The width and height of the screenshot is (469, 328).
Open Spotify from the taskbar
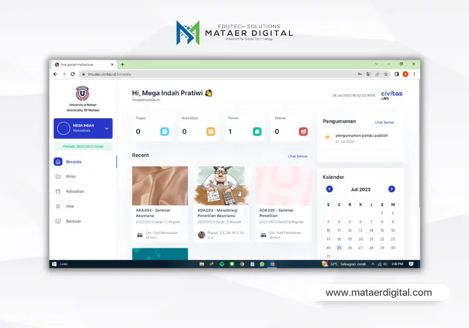point(222,264)
